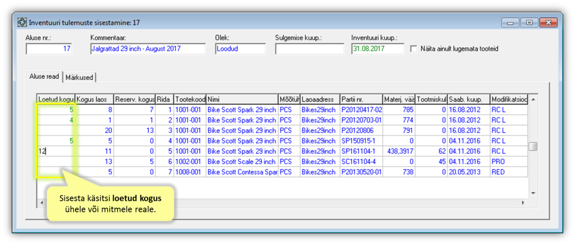Click batch number P20120806
The height and width of the screenshot is (245, 575).
(x=361, y=130)
